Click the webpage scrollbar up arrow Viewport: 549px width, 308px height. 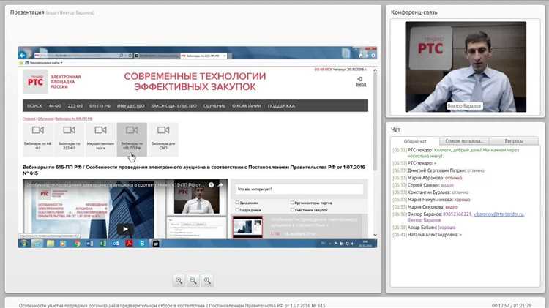pos(375,70)
